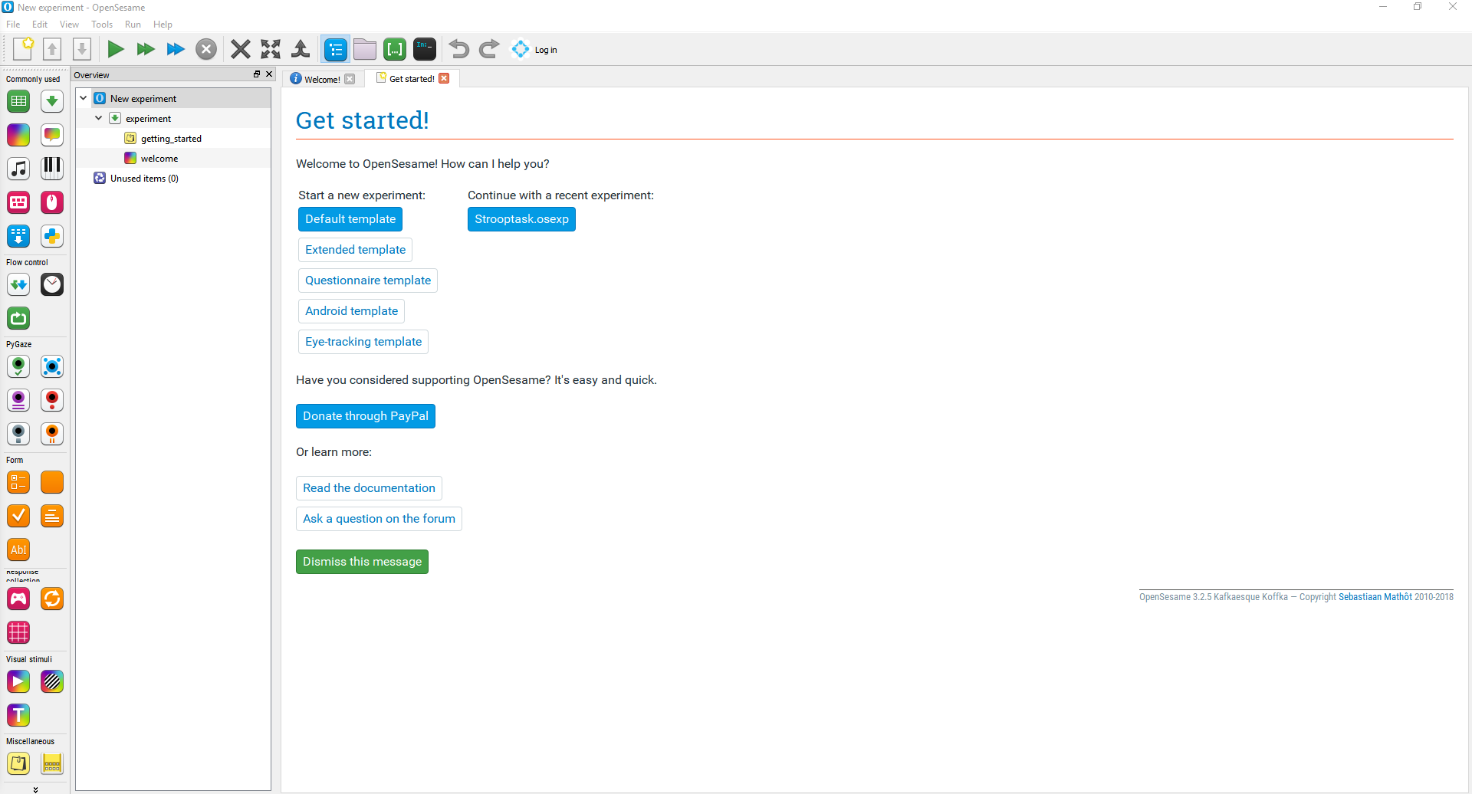1472x794 pixels.
Task: Toggle one-tab mode with expand arrows icon
Action: click(x=271, y=49)
